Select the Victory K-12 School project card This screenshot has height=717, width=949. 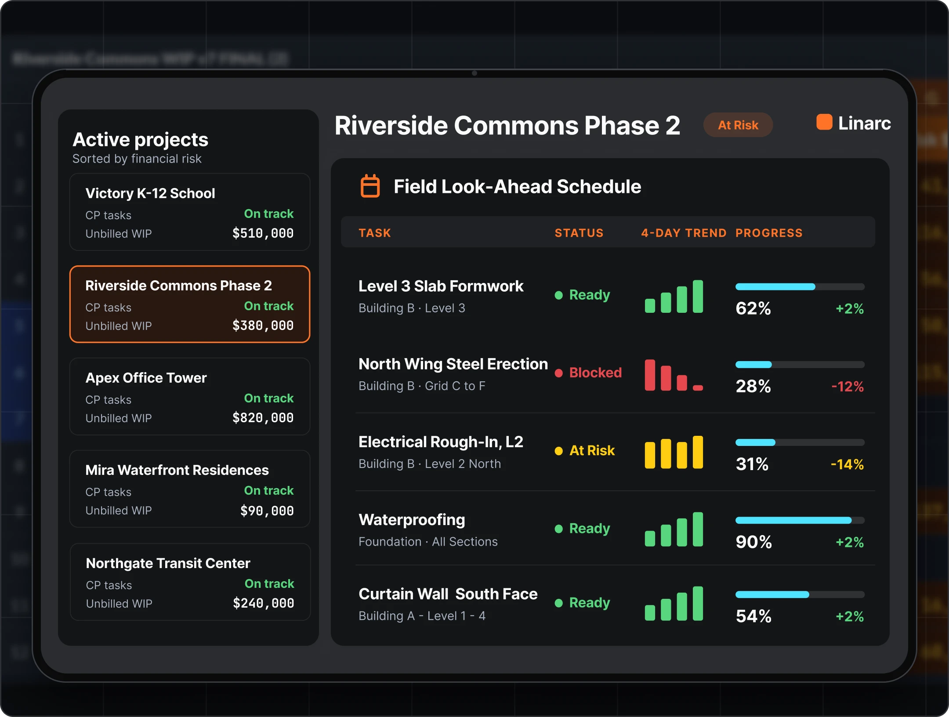click(190, 212)
